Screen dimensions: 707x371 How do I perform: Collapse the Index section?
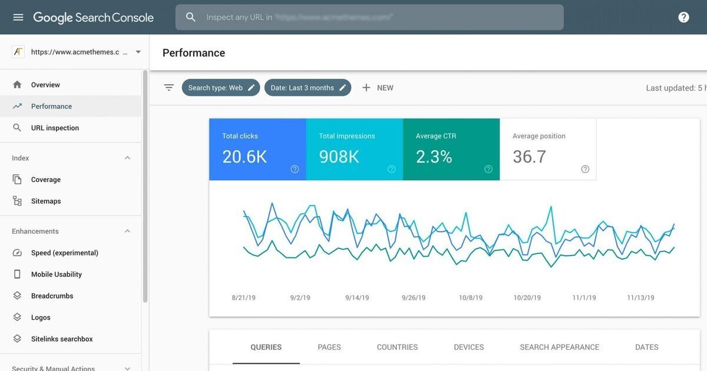pyautogui.click(x=127, y=158)
